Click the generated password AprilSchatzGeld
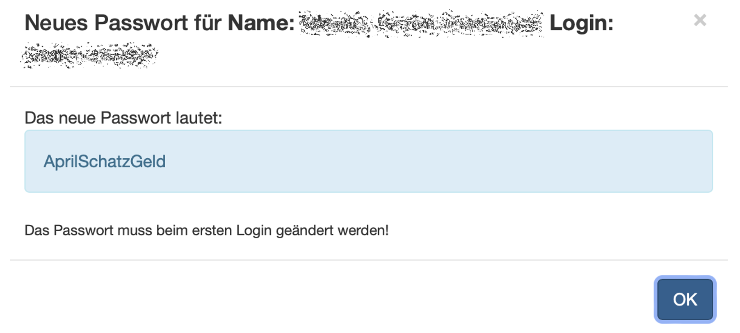The image size is (740, 333). tap(105, 162)
